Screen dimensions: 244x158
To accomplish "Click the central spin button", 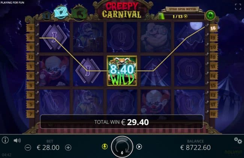I will coord(122,147).
